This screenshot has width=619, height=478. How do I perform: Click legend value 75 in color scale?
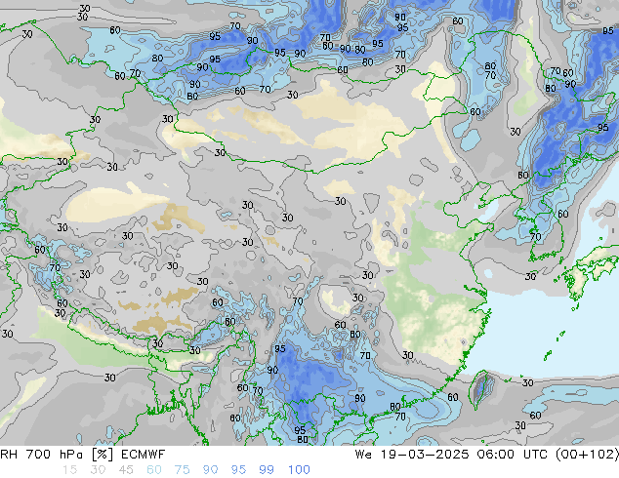tap(182, 470)
